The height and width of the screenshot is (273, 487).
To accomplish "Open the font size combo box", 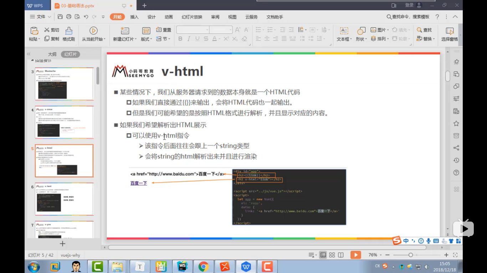I will (x=221, y=30).
